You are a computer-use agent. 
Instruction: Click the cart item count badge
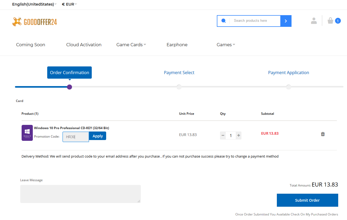pos(338,21)
